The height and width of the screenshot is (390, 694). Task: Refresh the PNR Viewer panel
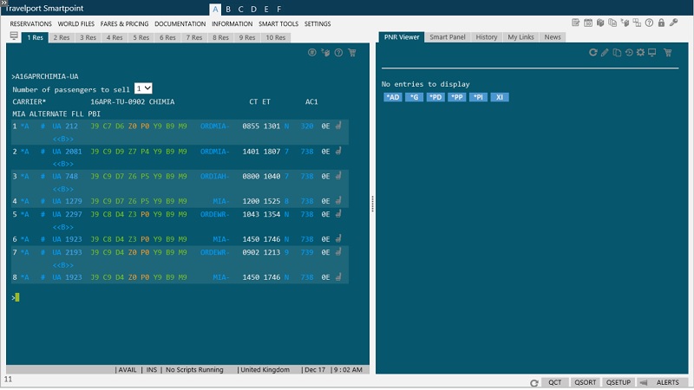pyautogui.click(x=593, y=53)
